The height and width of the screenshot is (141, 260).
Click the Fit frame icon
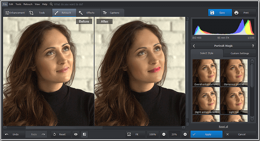(x=129, y=134)
